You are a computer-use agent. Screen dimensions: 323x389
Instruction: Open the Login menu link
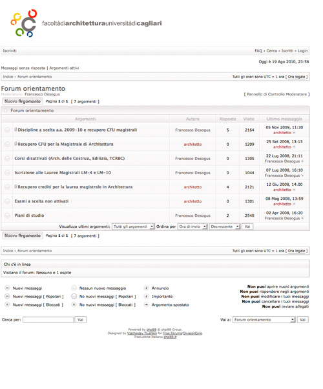[302, 50]
